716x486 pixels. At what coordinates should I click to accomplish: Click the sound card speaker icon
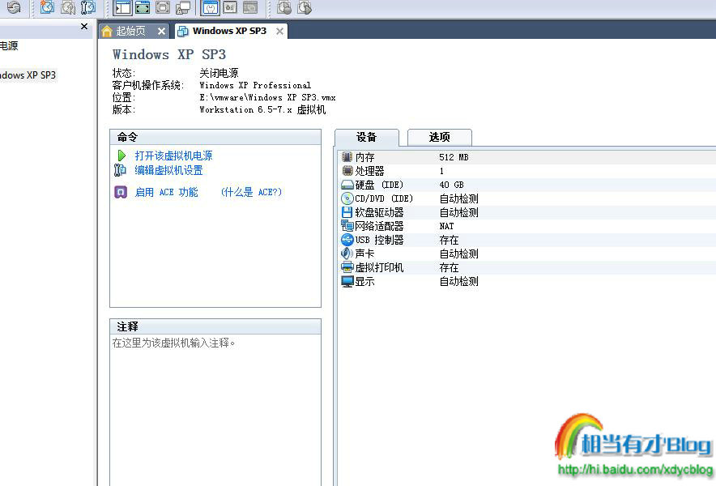pyautogui.click(x=347, y=254)
